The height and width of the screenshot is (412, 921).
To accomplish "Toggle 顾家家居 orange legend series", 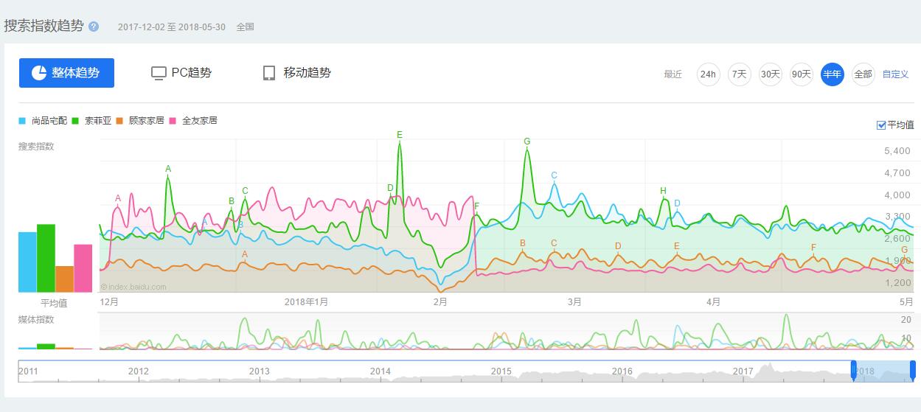I will pyautogui.click(x=140, y=120).
